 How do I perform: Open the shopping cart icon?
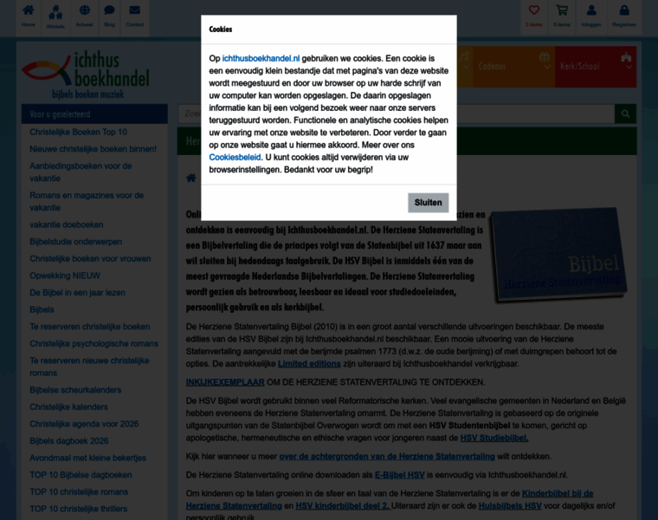click(562, 16)
